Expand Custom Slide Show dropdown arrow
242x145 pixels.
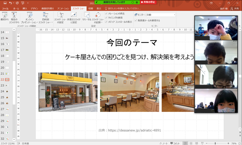click(52, 22)
